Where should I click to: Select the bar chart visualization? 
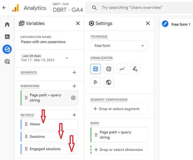95,82
